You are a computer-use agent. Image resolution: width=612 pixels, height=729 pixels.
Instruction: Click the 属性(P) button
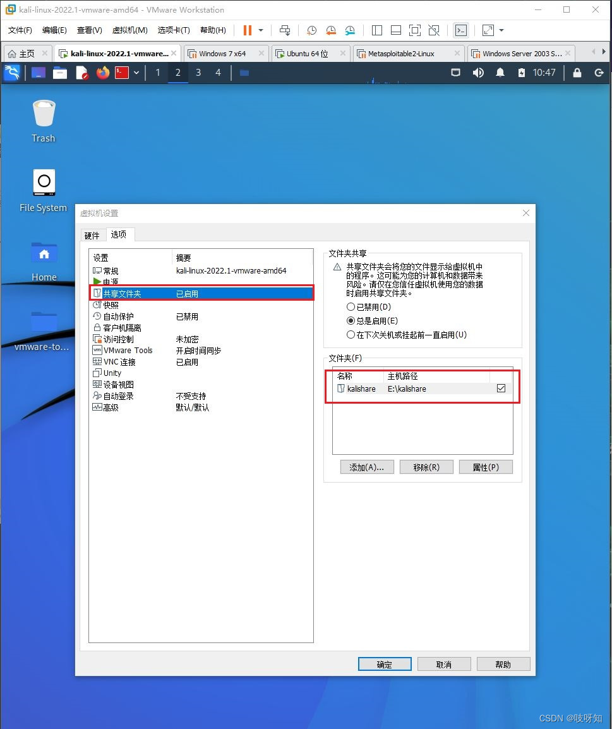click(x=486, y=467)
